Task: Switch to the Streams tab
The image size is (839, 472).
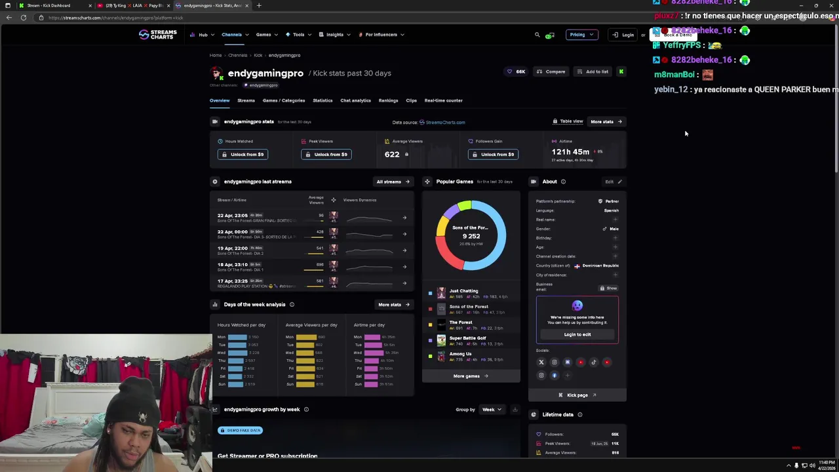Action: click(246, 100)
